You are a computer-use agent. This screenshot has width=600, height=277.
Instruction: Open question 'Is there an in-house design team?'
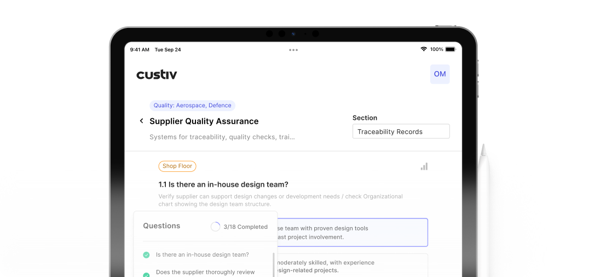(203, 255)
